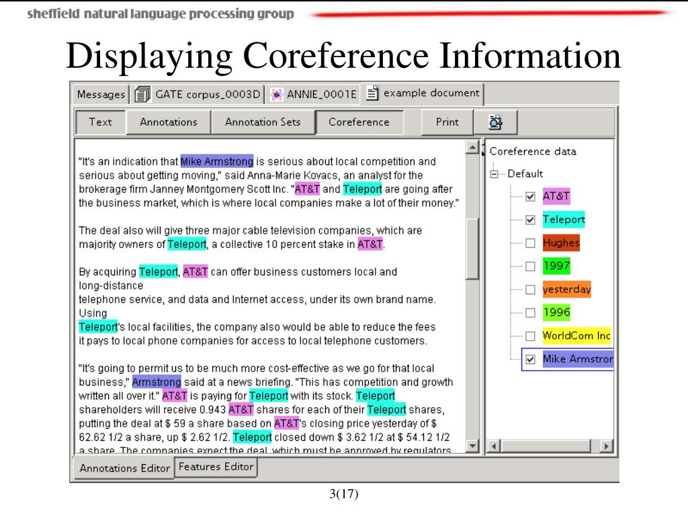Click the search icon button beside Print
The width and height of the screenshot is (688, 516).
point(495,122)
